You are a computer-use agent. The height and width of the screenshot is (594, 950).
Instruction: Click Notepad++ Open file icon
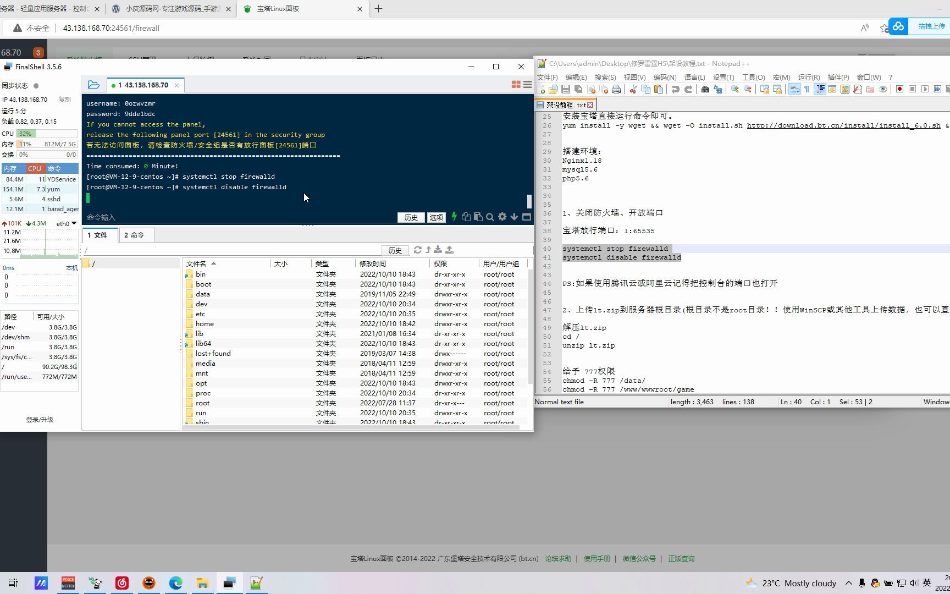click(x=553, y=89)
